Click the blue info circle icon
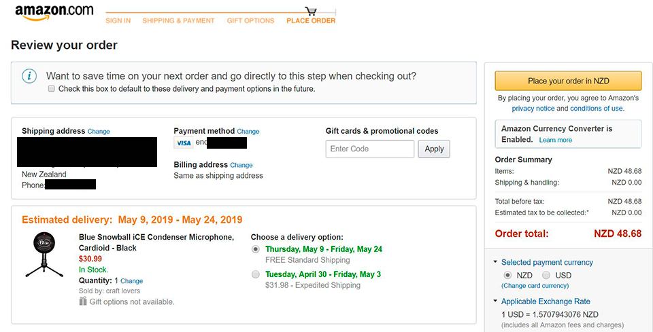This screenshot has height=332, width=653. pos(29,77)
